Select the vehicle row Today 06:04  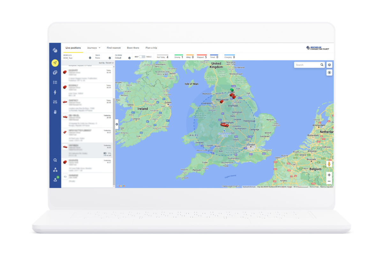click(87, 90)
